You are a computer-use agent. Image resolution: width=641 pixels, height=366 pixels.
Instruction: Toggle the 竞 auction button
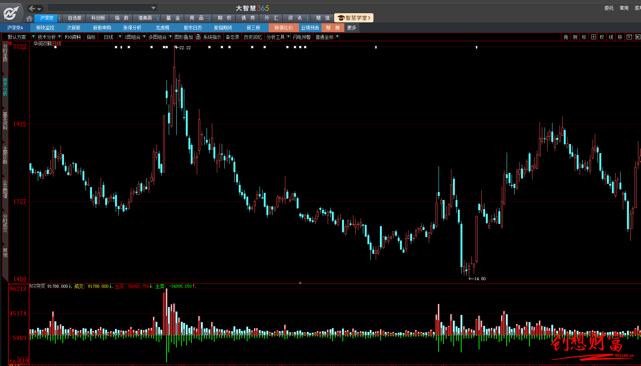(566, 37)
